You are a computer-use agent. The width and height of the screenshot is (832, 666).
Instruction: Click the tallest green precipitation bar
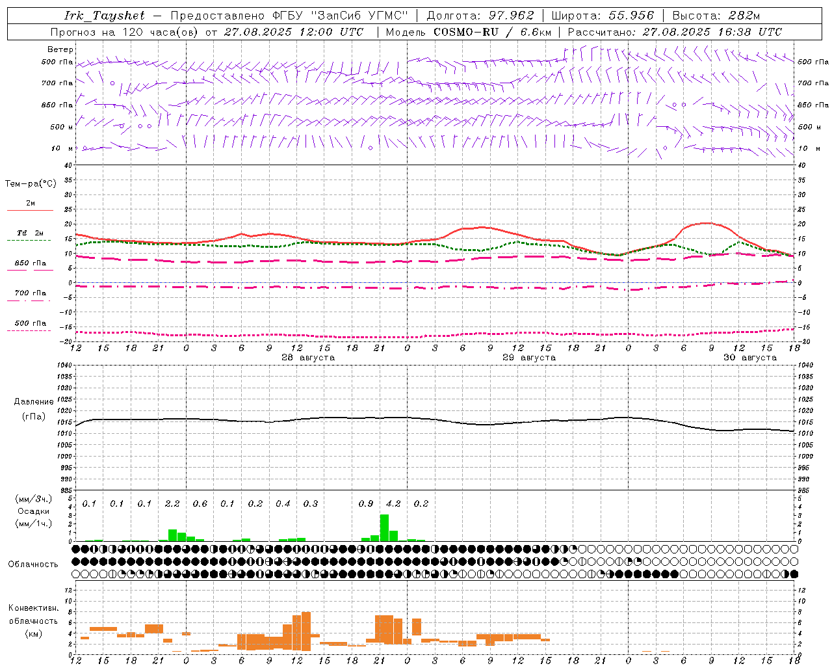(384, 527)
